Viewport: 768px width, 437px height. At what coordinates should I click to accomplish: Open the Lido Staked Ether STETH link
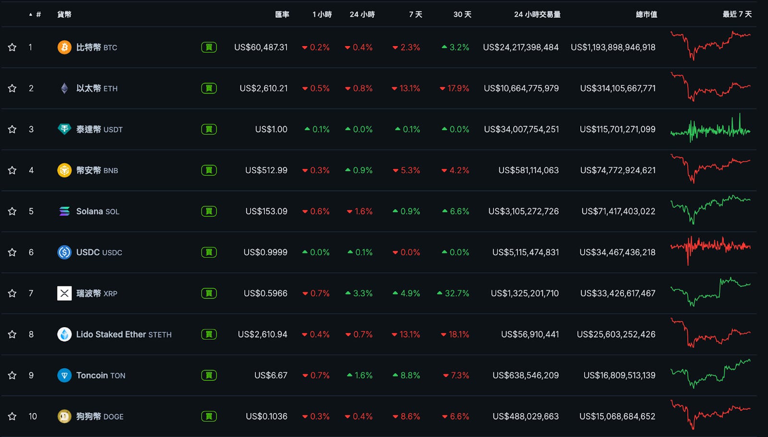[124, 334]
